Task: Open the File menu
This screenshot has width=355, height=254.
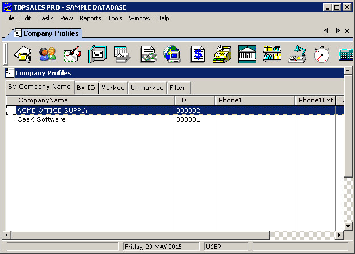Action: [x=10, y=18]
